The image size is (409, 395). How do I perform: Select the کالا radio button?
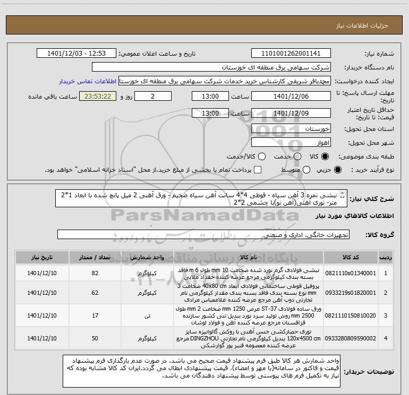click(x=325, y=156)
